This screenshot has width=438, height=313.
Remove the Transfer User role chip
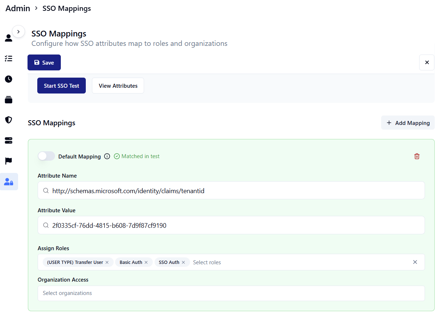click(x=107, y=262)
